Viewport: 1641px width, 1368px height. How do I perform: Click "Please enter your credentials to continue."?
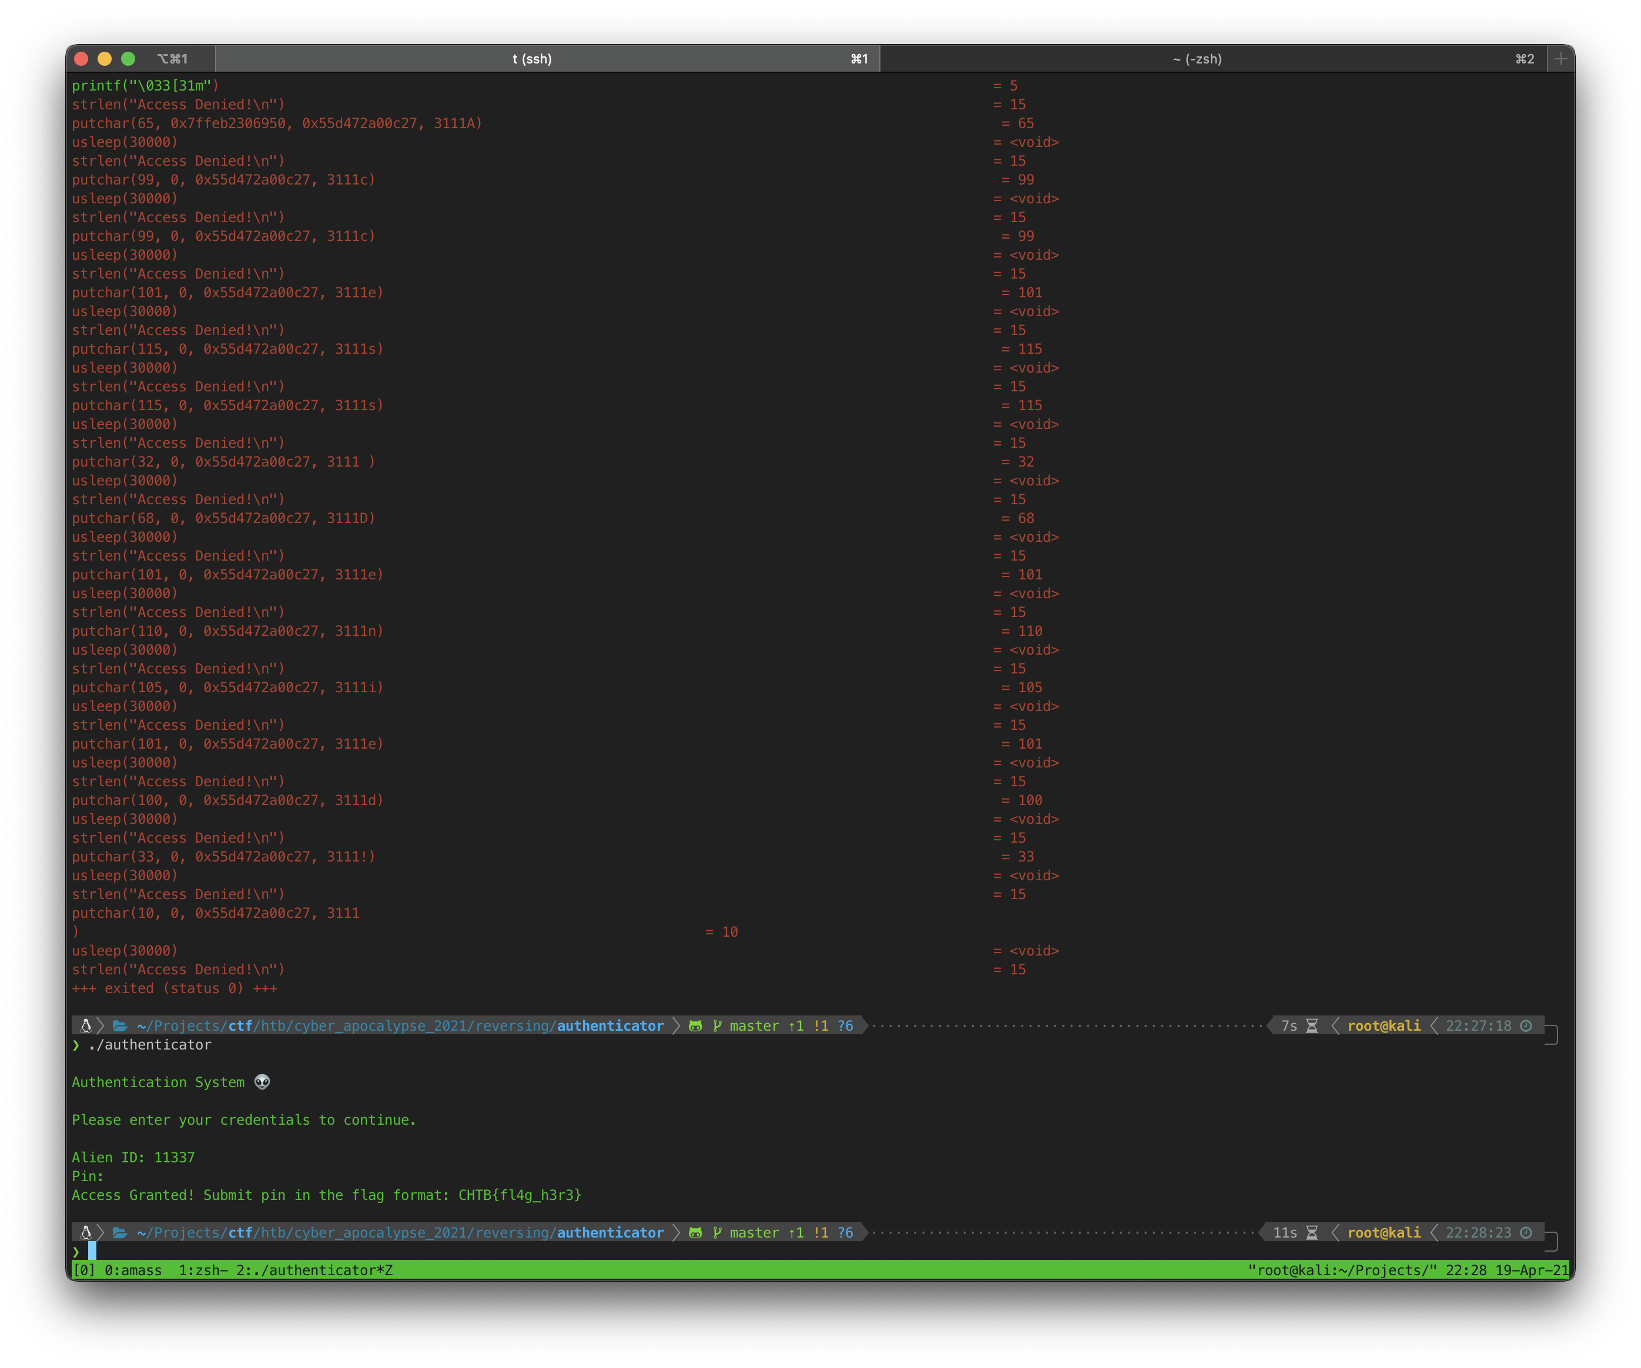pos(244,1119)
